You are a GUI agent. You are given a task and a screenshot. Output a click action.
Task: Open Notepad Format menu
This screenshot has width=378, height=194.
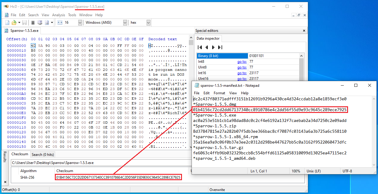(219, 93)
